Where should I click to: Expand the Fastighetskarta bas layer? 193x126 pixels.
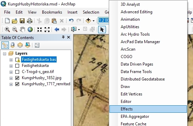pyautogui.click(x=11, y=60)
